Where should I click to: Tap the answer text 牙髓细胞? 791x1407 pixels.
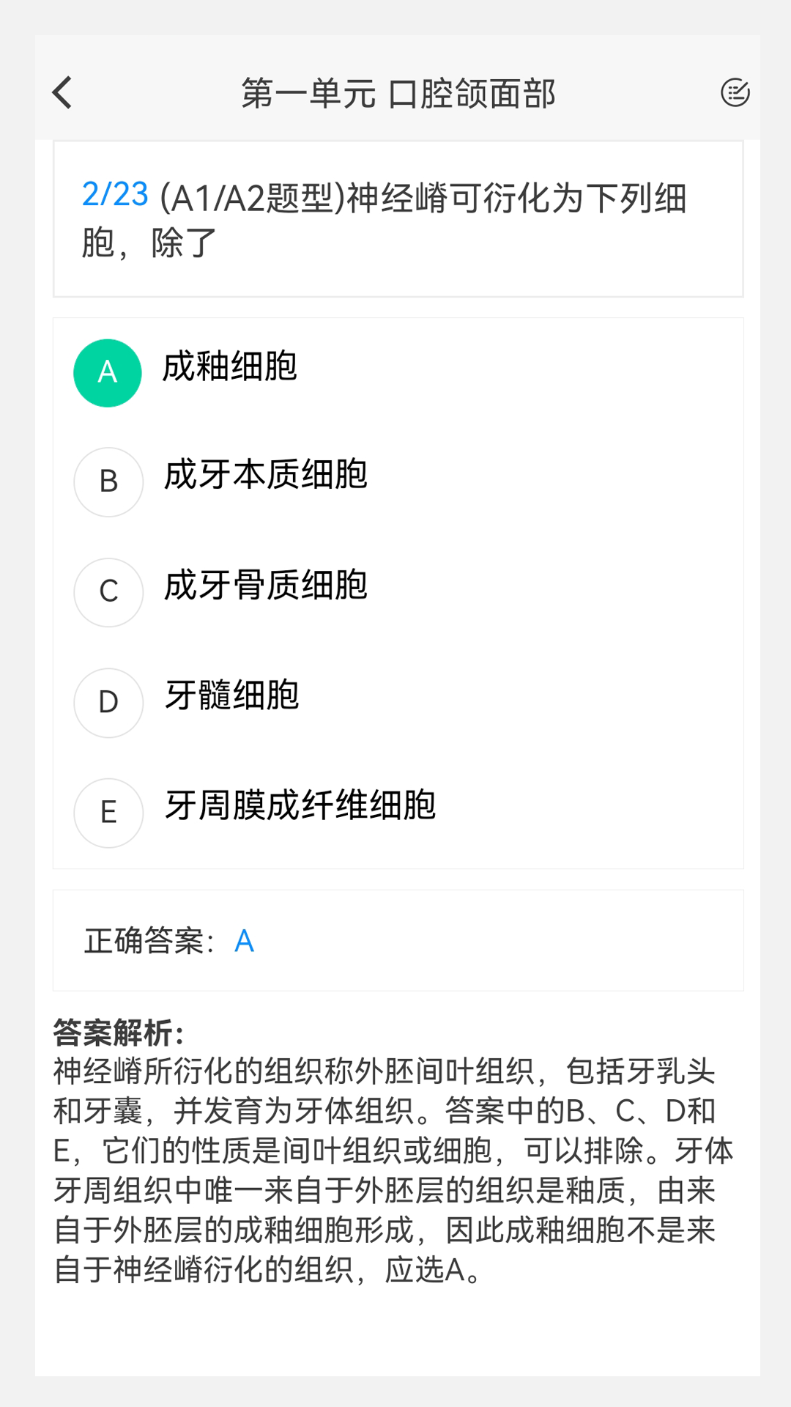232,695
